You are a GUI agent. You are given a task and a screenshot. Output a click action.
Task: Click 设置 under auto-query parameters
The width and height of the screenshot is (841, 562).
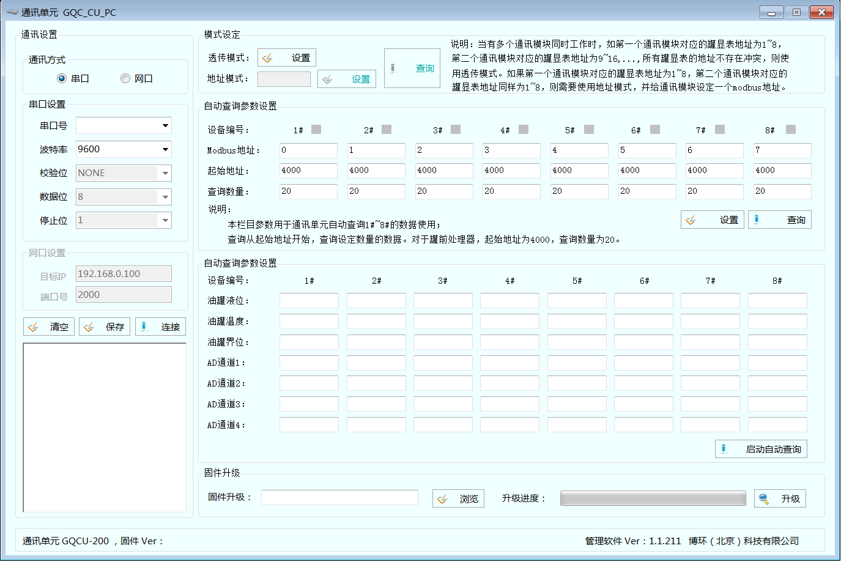[x=713, y=220]
